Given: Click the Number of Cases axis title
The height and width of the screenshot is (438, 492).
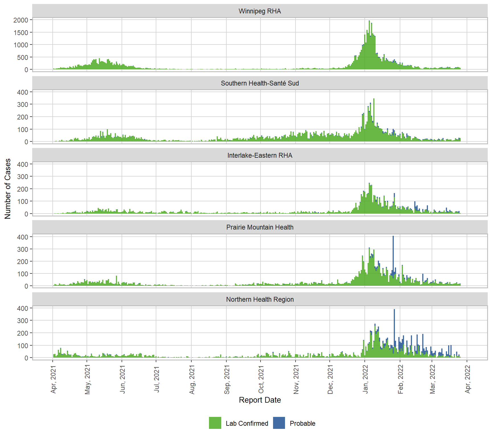Looking at the screenshot, I should click(8, 188).
